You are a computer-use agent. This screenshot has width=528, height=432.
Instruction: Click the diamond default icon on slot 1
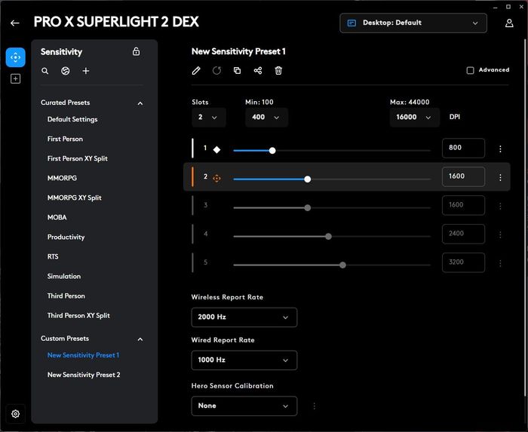click(x=217, y=150)
